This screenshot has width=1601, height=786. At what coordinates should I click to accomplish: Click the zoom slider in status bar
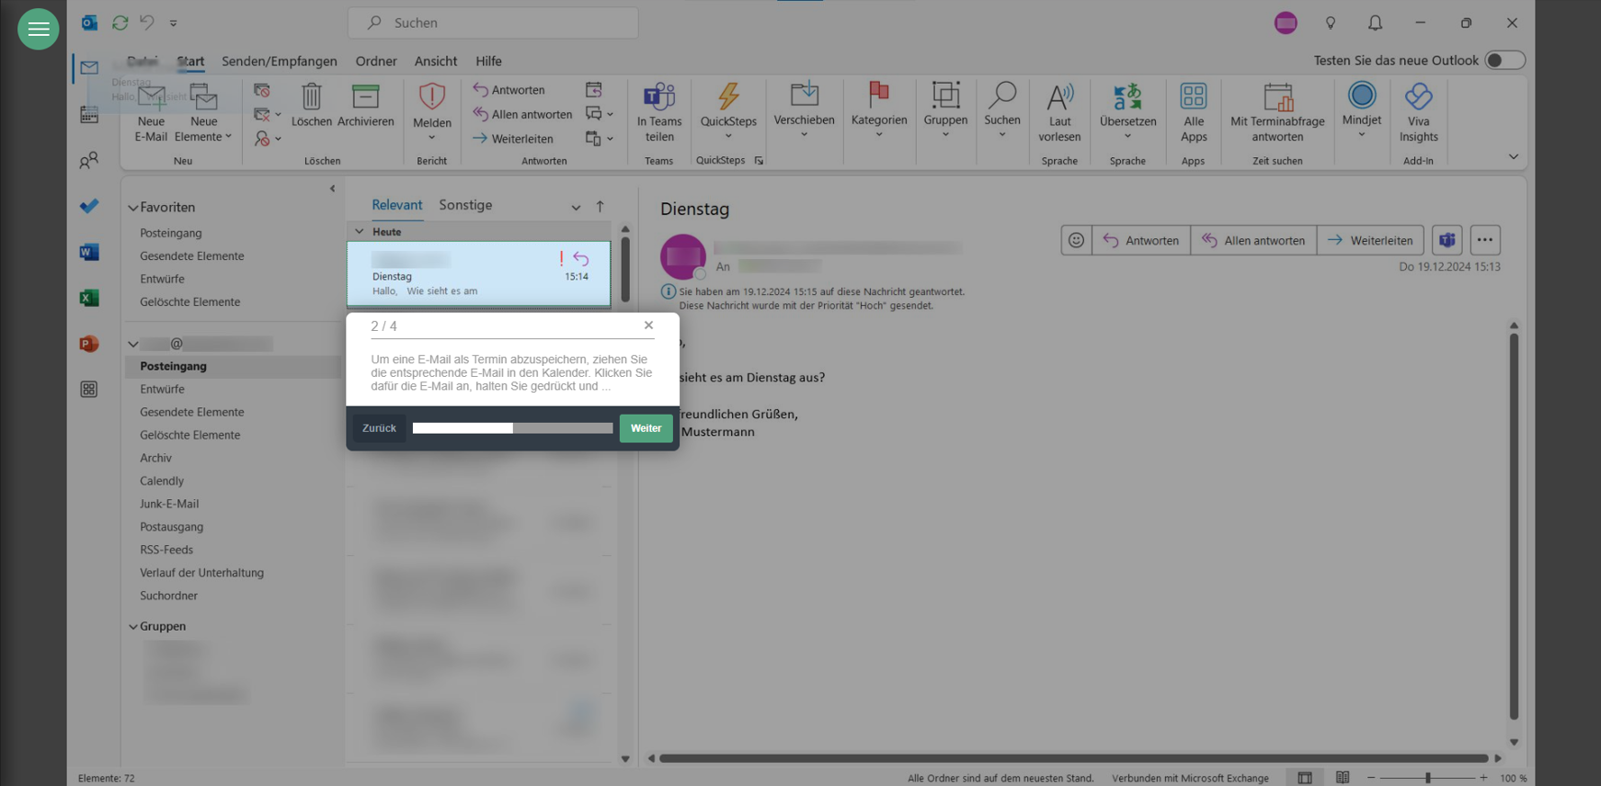tap(1427, 778)
